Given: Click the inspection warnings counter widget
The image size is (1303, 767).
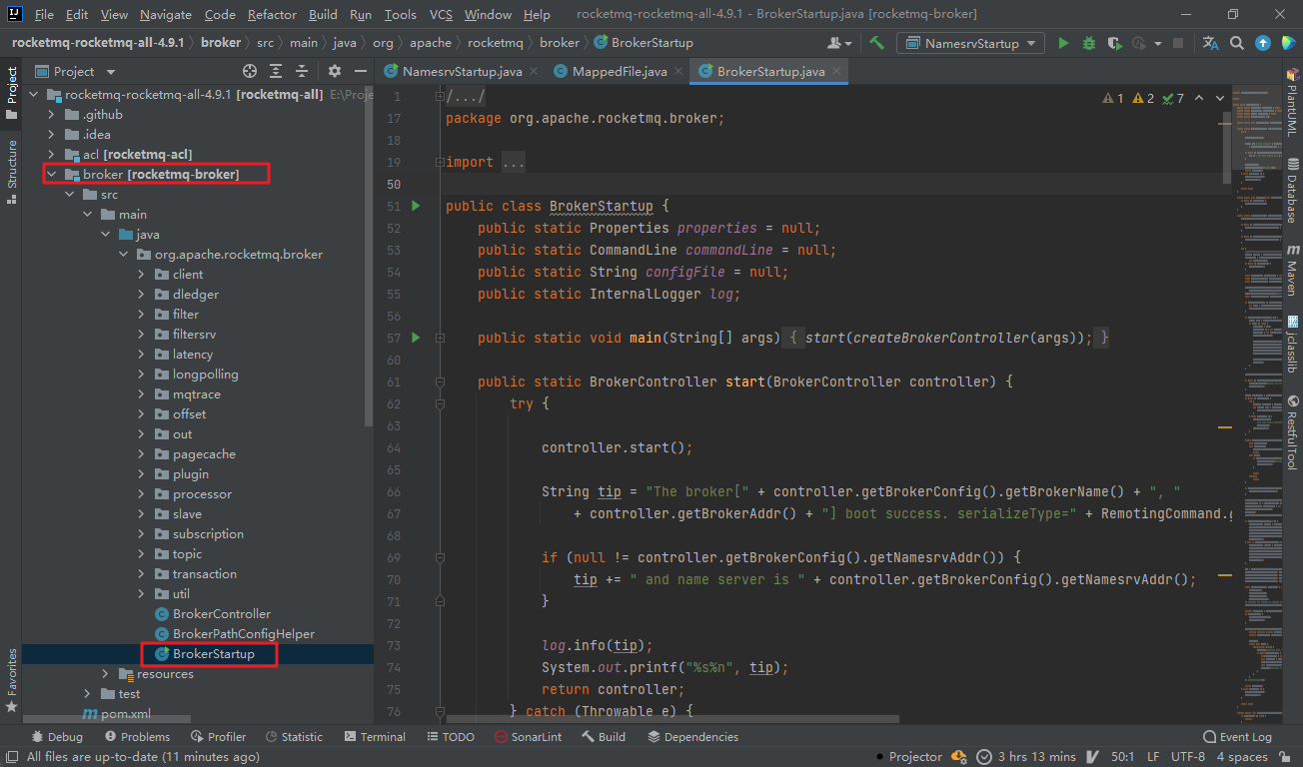Looking at the screenshot, I should click(x=1142, y=98).
